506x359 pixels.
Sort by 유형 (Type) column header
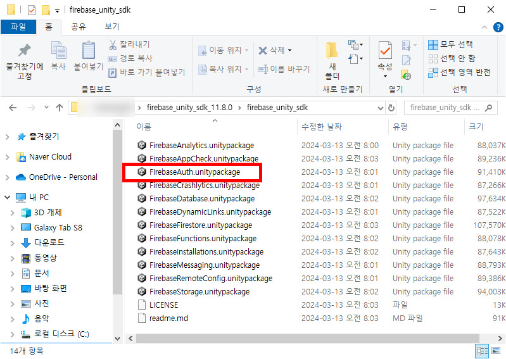point(400,127)
